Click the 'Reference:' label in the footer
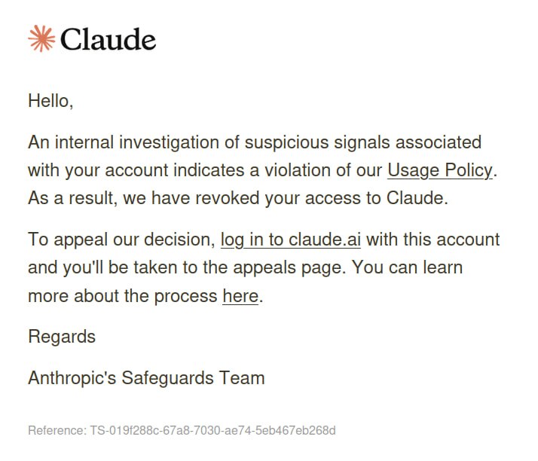This screenshot has height=461, width=538. click(57, 430)
